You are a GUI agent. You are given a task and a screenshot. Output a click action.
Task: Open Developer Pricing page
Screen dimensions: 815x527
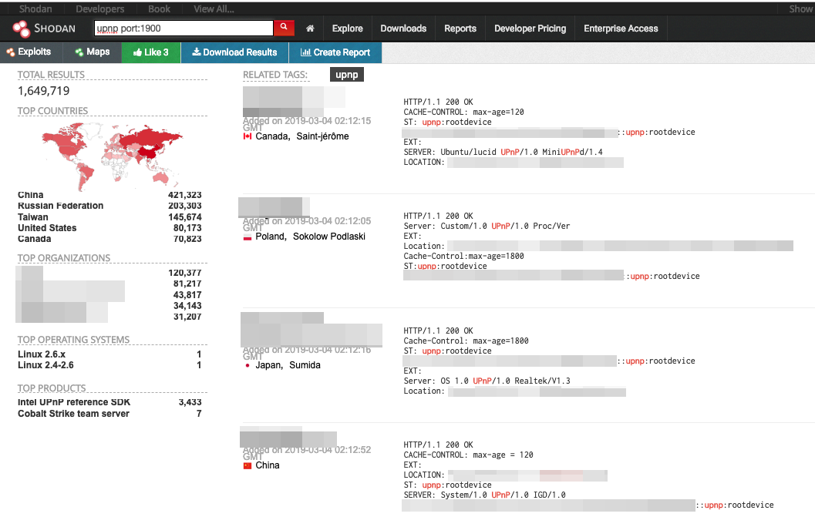530,29
